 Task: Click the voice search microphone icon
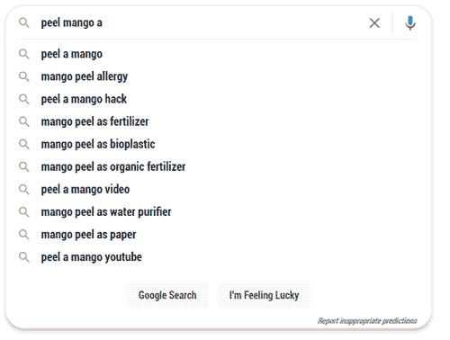(x=410, y=22)
